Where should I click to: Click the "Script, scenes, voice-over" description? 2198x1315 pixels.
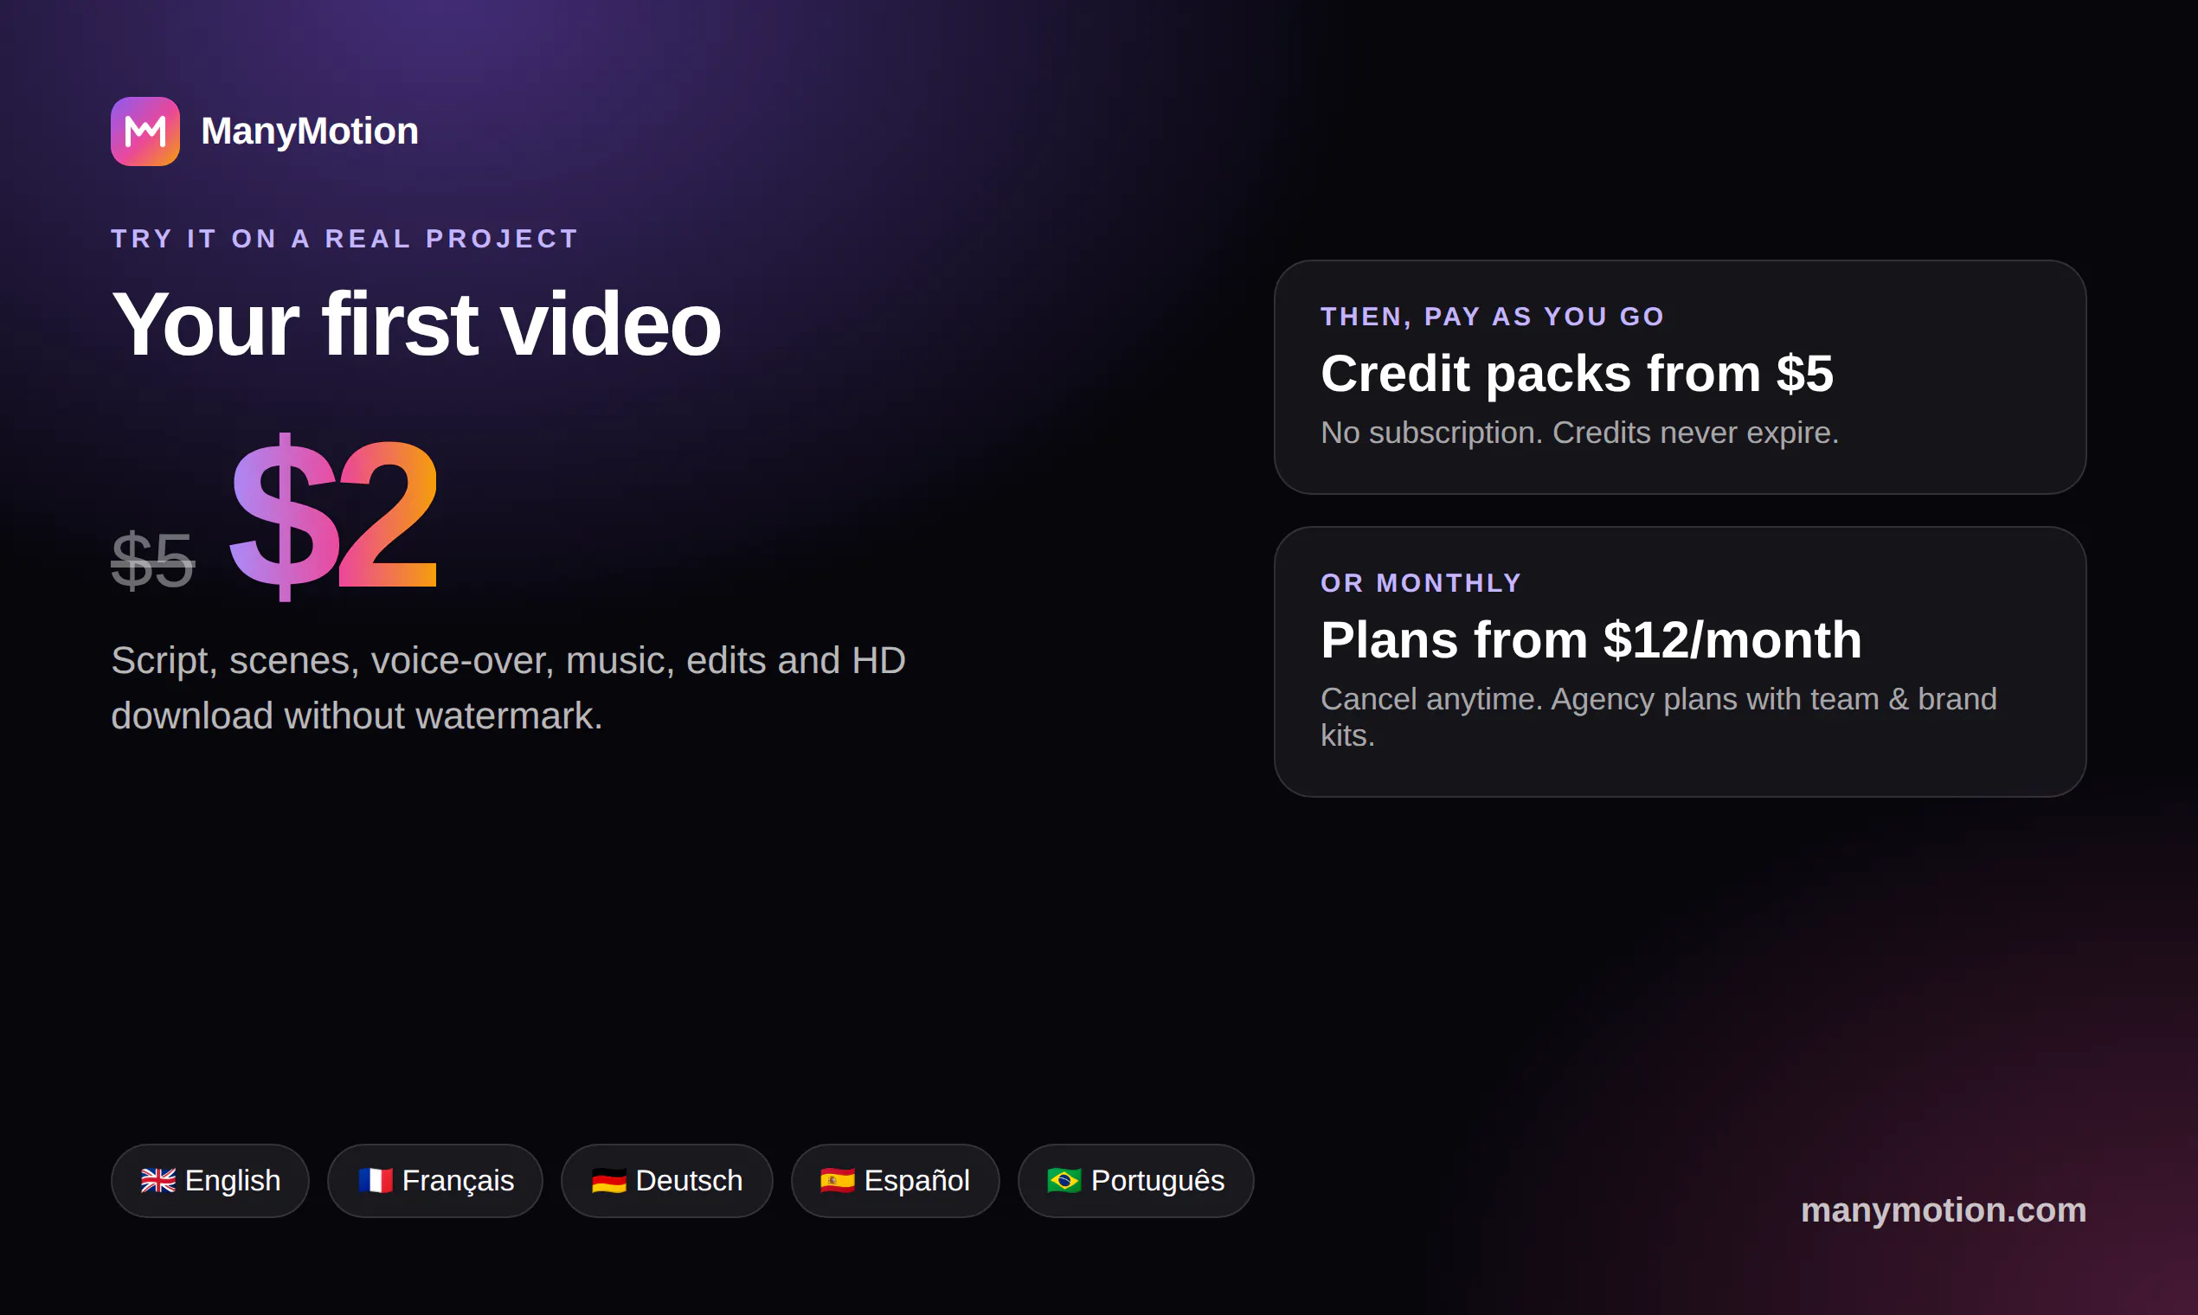[x=508, y=688]
